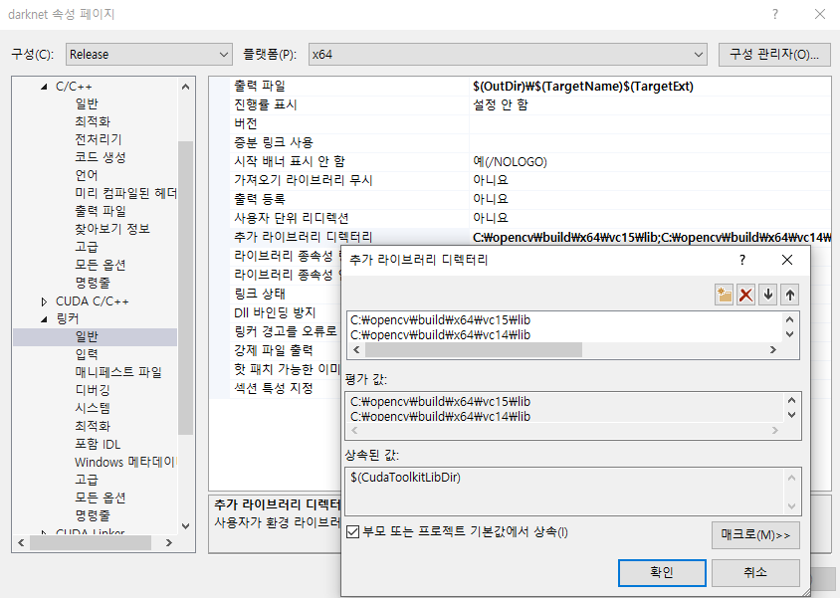Delete selected directory with red X icon
This screenshot has width=840, height=598.
745,295
